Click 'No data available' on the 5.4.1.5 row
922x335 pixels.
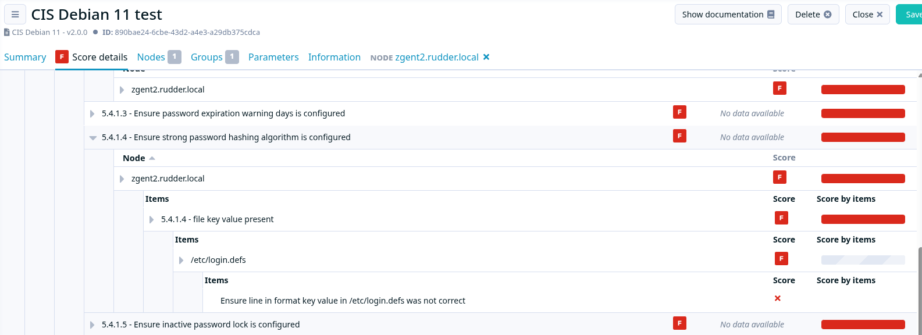(x=752, y=325)
